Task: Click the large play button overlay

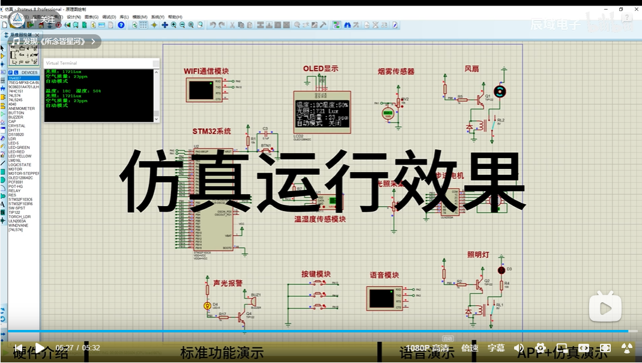Action: tap(605, 306)
